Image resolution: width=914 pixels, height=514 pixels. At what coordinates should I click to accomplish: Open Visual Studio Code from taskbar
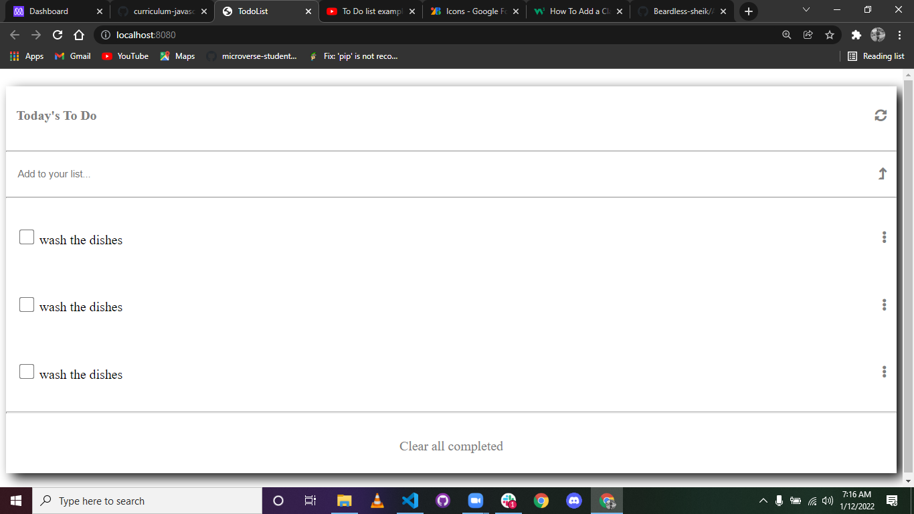409,501
